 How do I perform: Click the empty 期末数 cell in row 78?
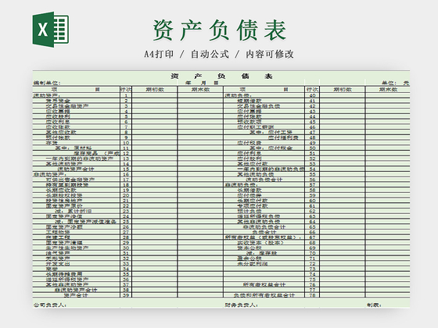pos(388,295)
